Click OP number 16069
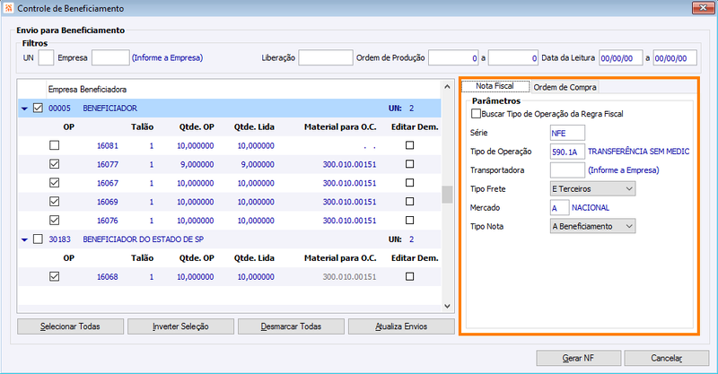 [x=107, y=202]
